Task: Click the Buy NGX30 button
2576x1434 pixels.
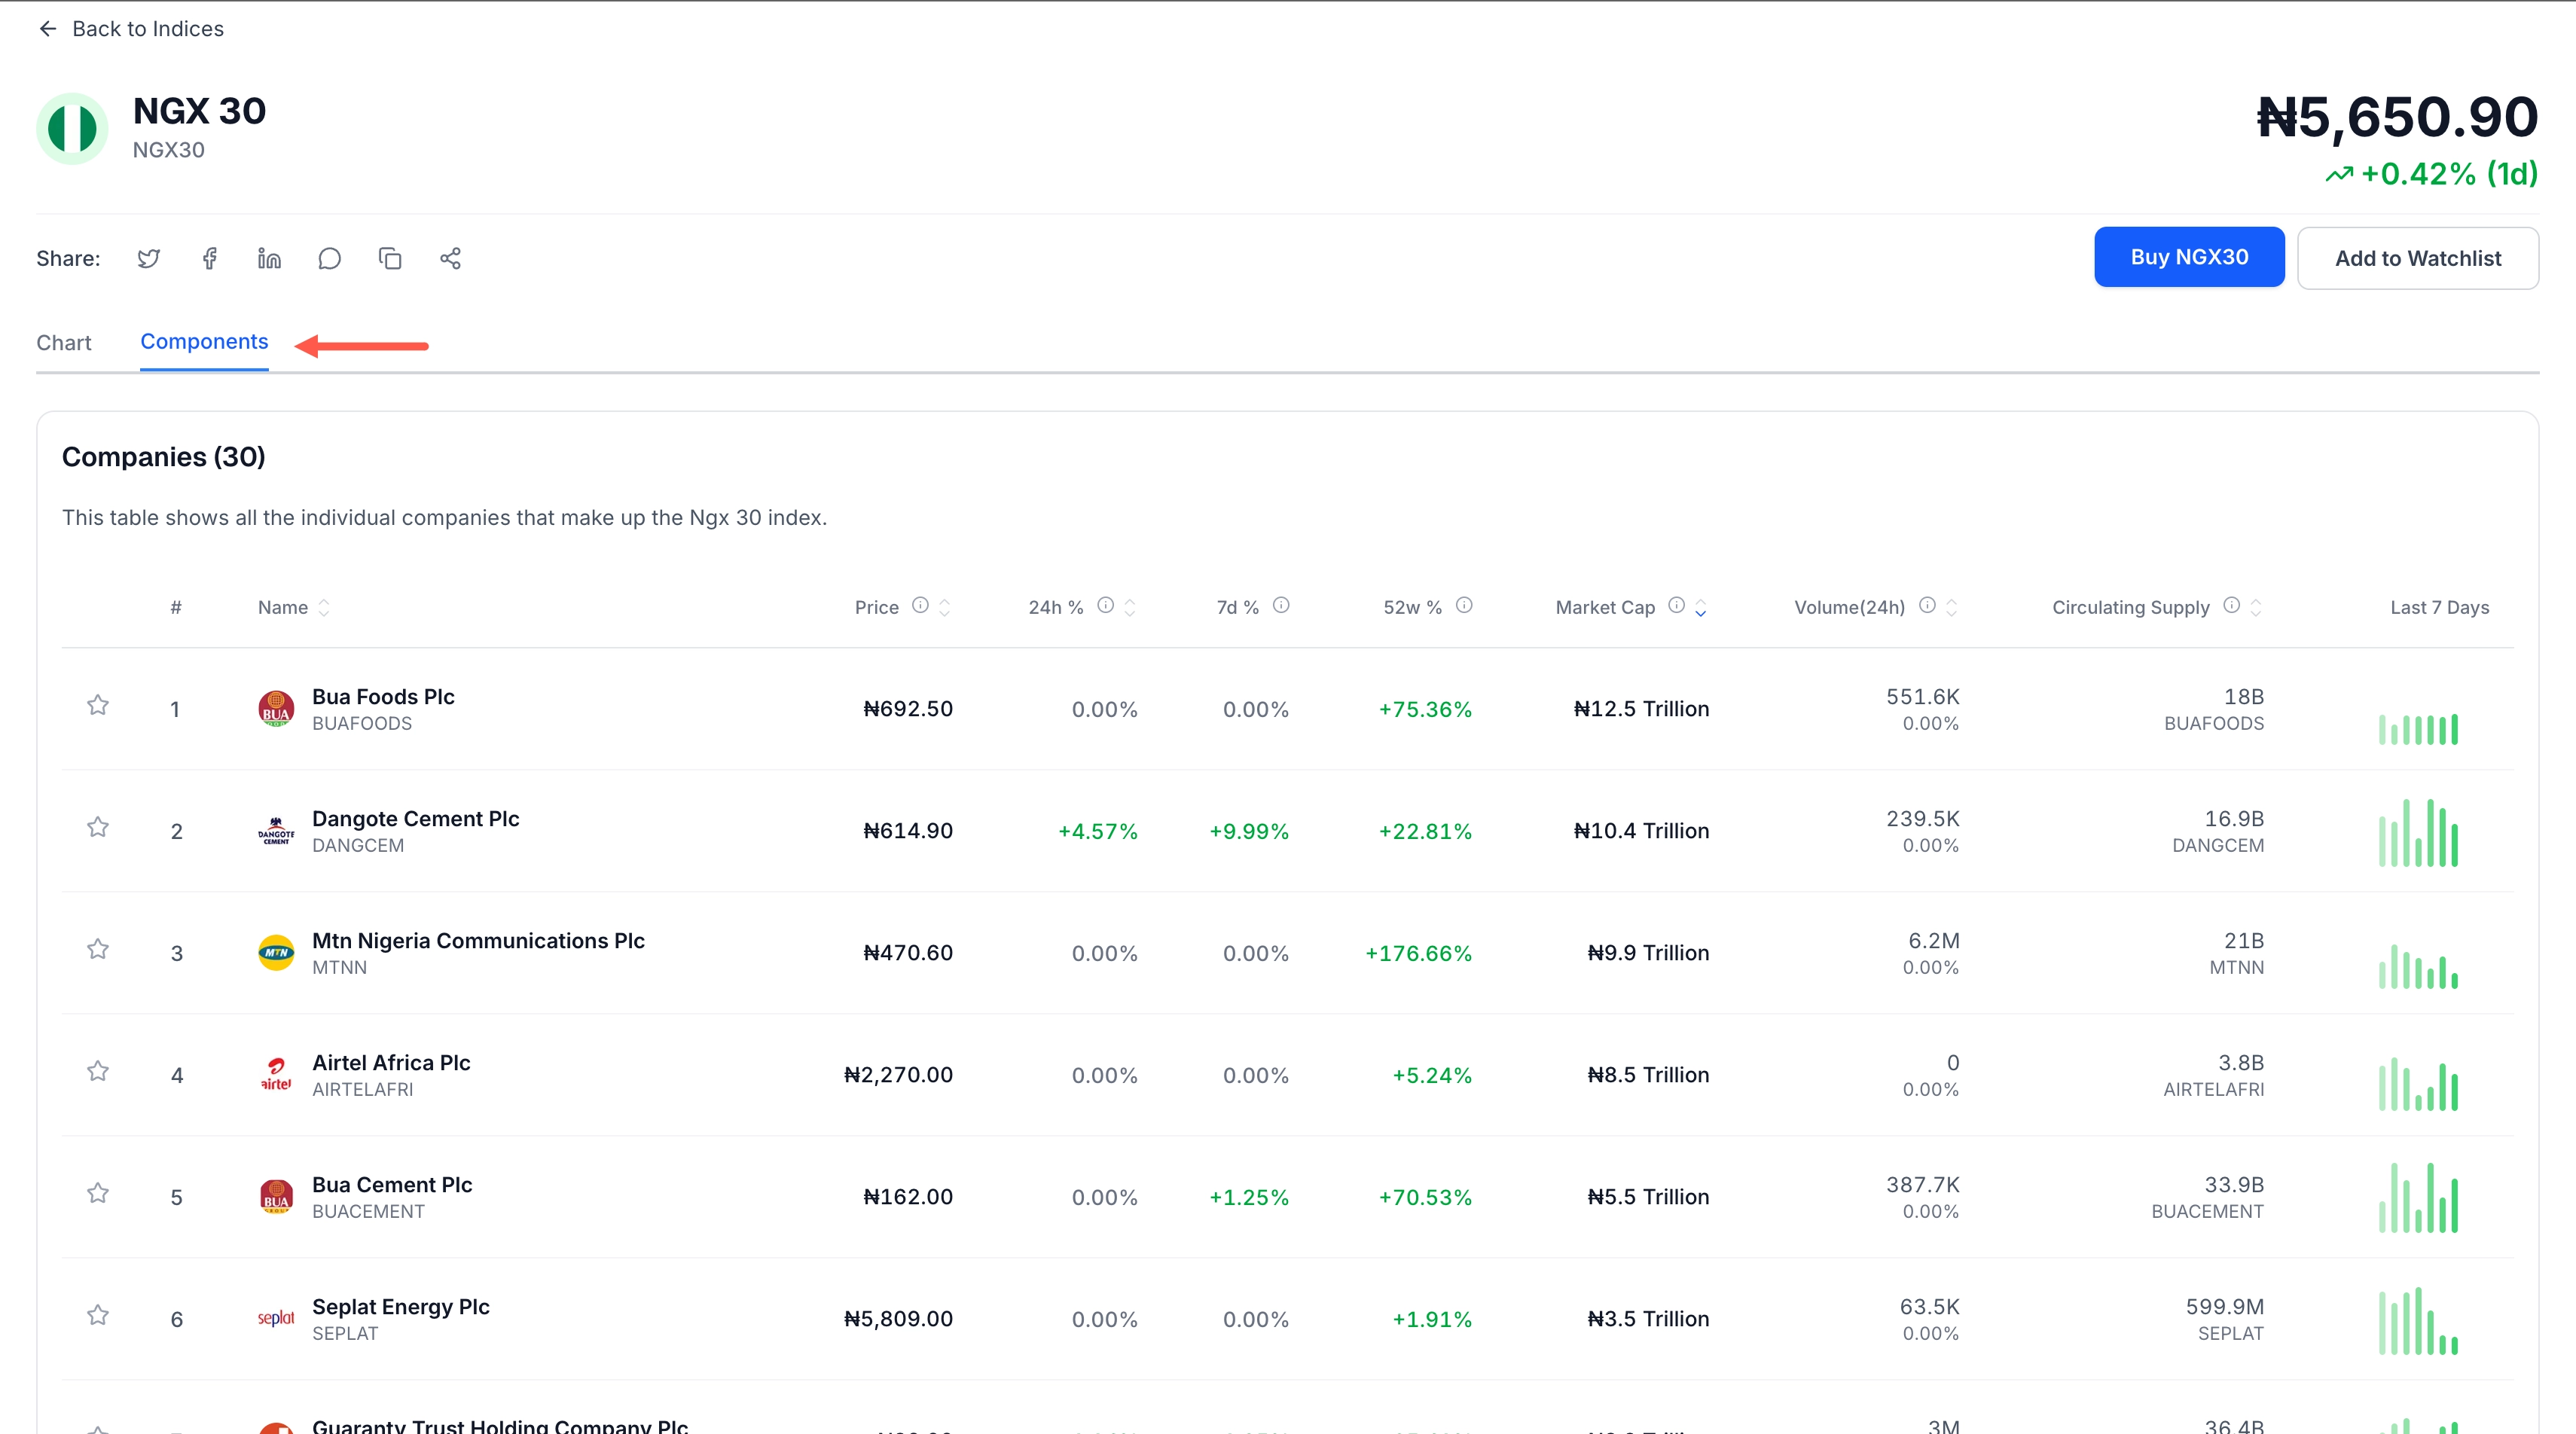Action: coord(2189,257)
